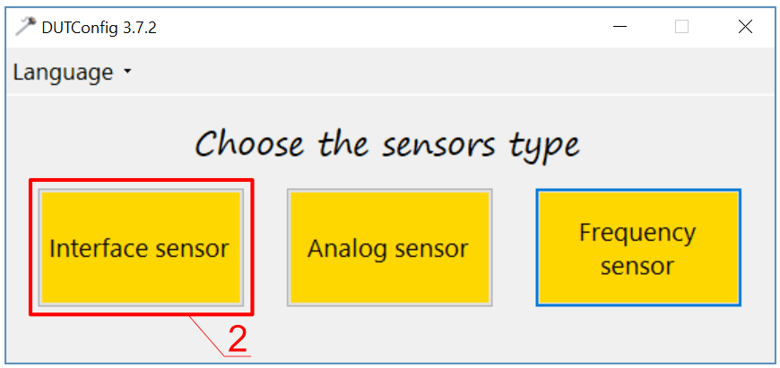The image size is (780, 368).
Task: Select the Analog sensor type
Action: tap(388, 248)
